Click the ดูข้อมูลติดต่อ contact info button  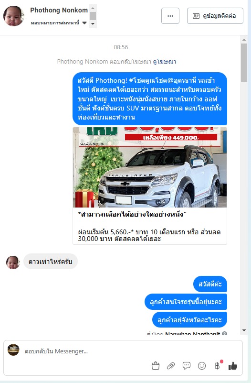point(215,16)
